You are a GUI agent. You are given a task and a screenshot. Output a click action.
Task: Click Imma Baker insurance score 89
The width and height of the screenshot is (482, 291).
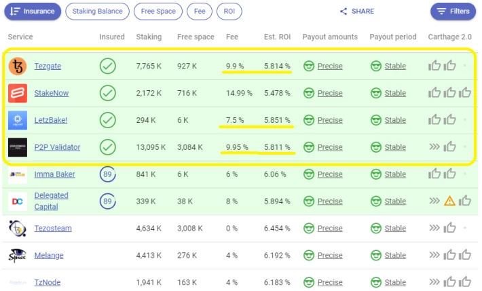pos(107,174)
